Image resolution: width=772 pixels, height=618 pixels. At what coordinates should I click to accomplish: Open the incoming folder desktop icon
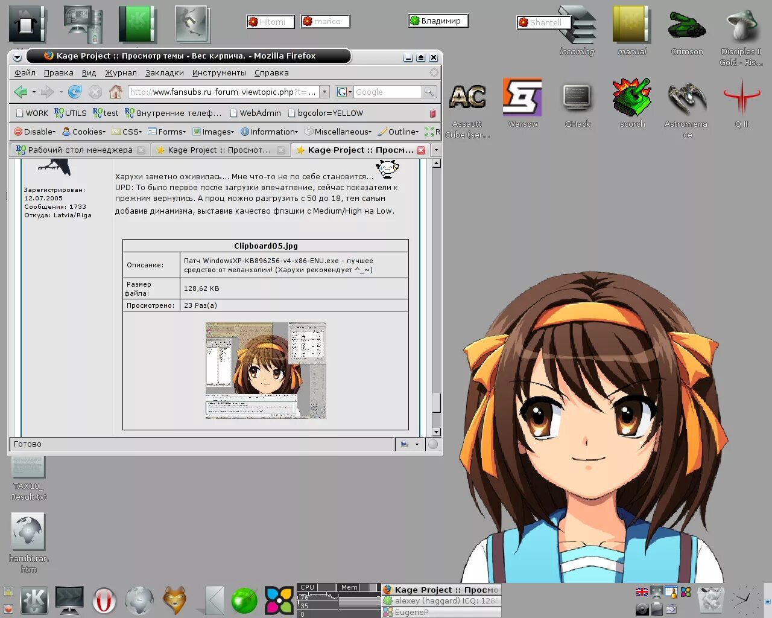(x=577, y=25)
